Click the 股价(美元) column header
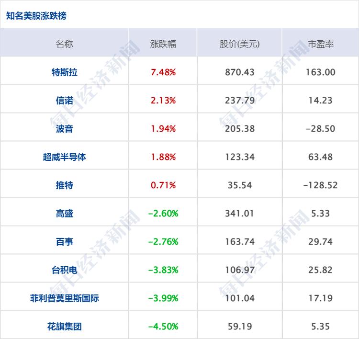 point(239,44)
